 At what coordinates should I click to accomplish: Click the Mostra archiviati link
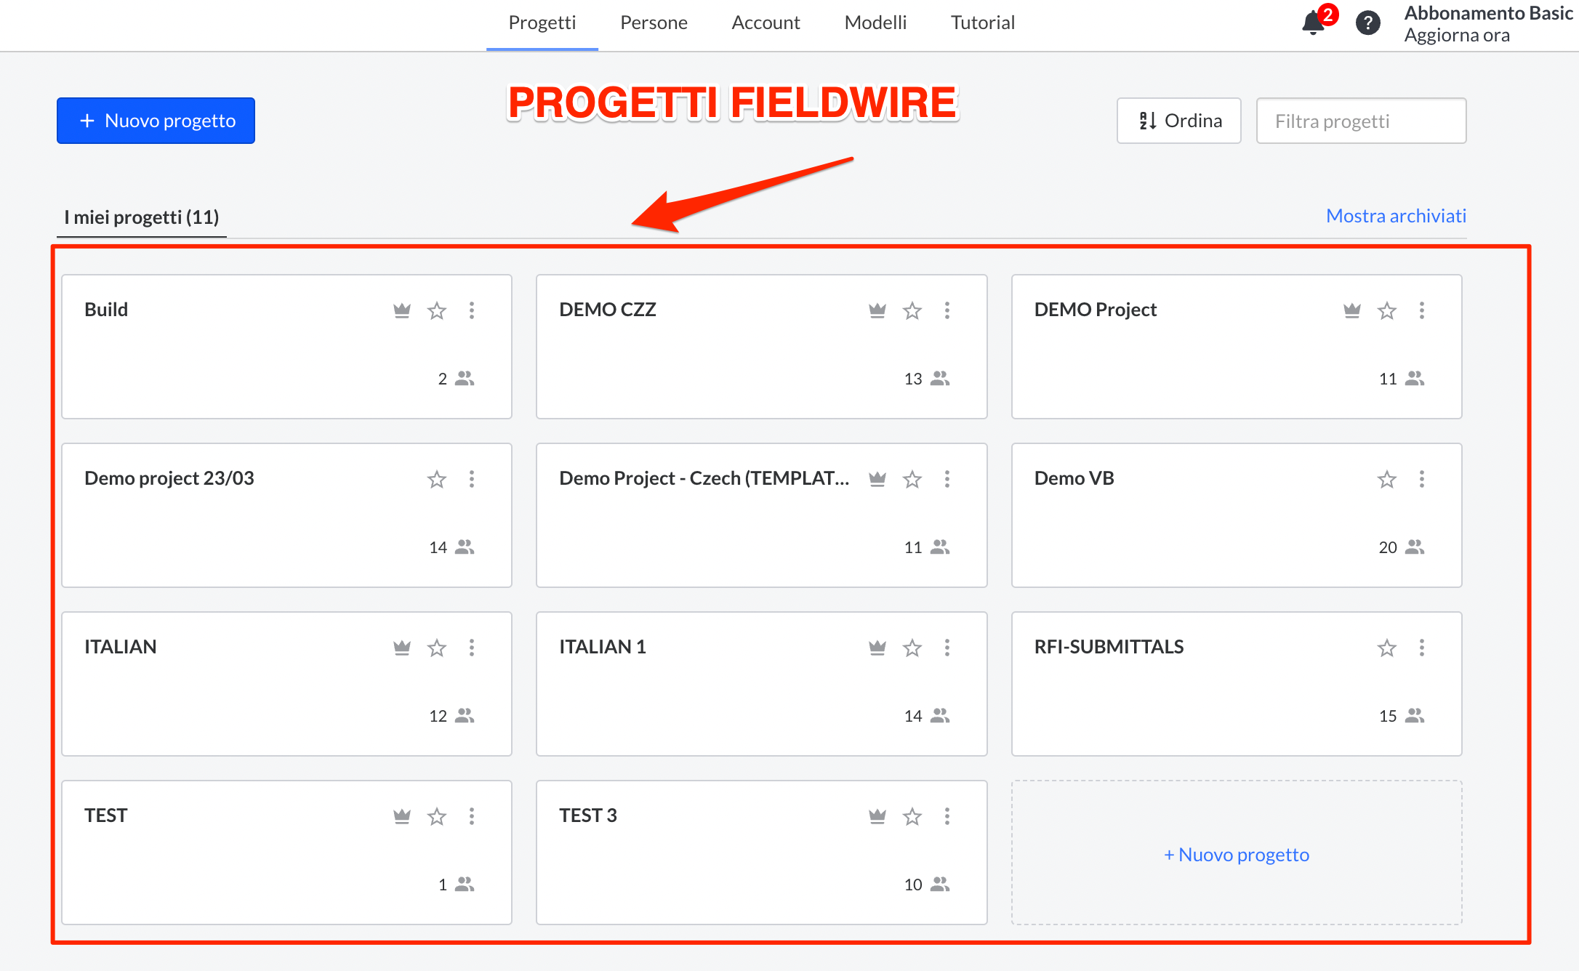(x=1396, y=216)
